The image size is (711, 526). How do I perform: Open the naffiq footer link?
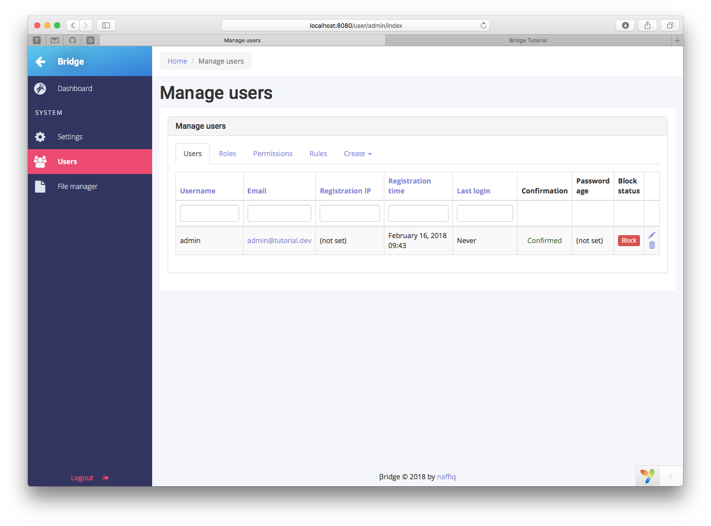click(x=446, y=477)
